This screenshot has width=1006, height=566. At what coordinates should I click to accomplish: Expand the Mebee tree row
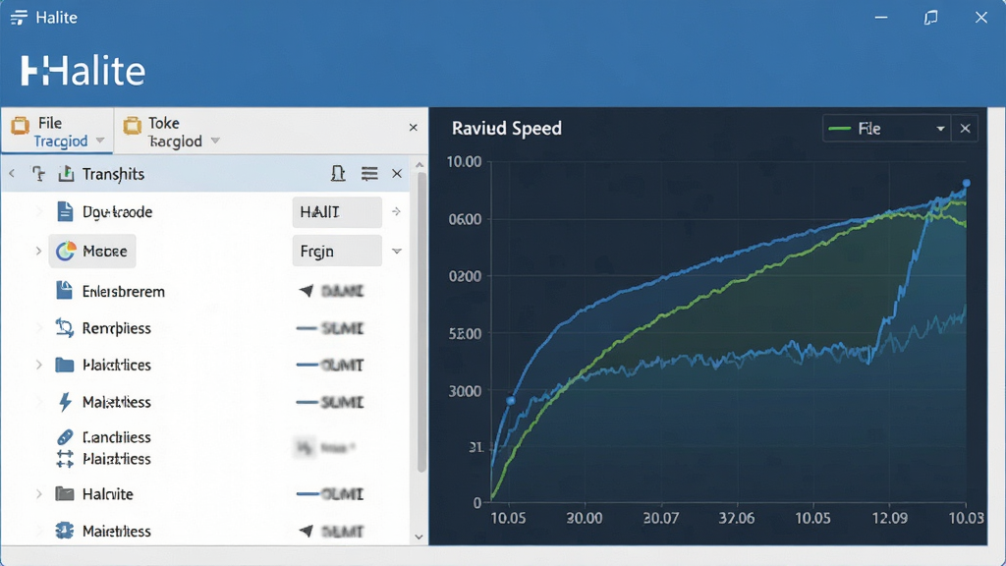(38, 251)
